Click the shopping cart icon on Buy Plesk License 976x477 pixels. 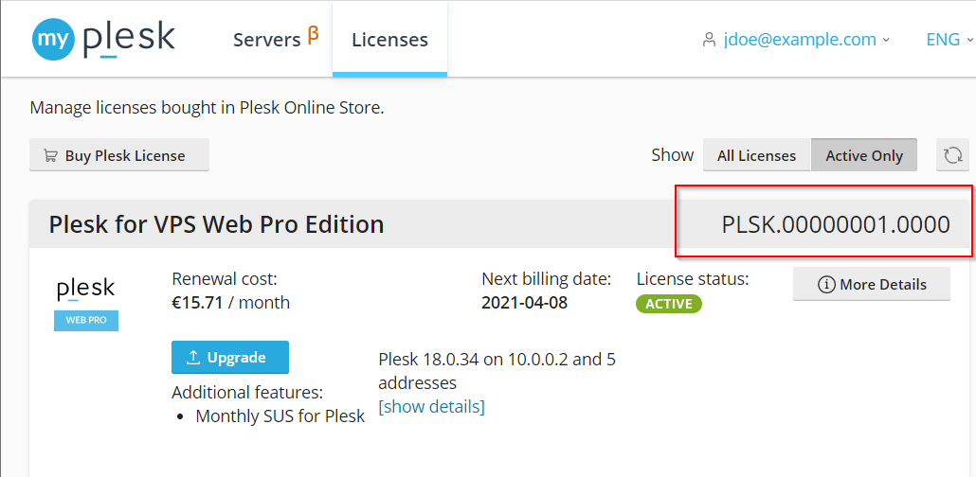pyautogui.click(x=50, y=156)
